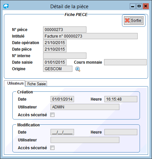This screenshot has width=152, height=159.
Task: Minimize the Détail de la pièce window
Action: [133, 6]
